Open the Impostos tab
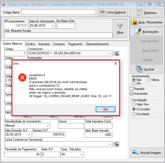This screenshot has width=165, height=163. click(44, 44)
